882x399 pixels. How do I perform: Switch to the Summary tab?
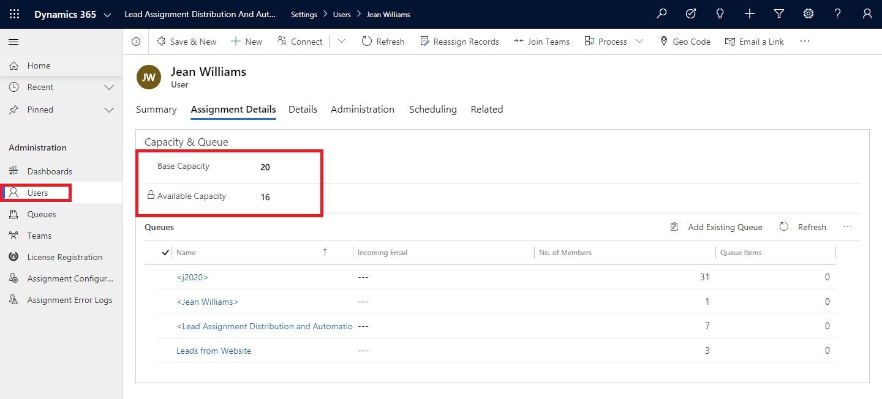156,110
